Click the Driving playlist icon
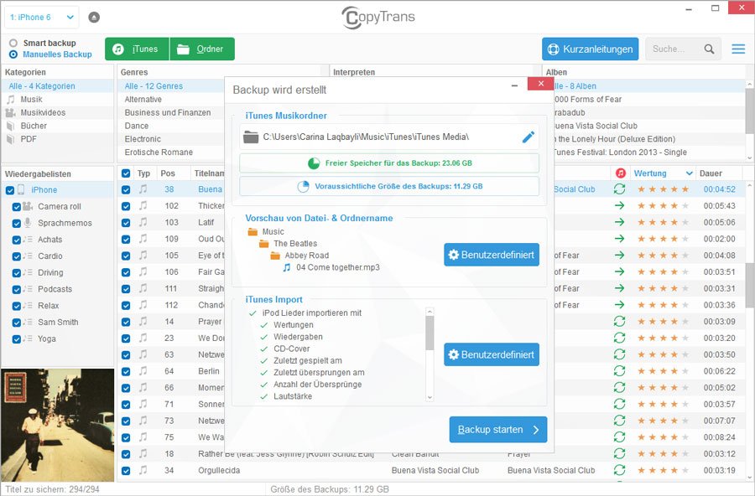Screen dimensions: 755x496 pos(28,272)
